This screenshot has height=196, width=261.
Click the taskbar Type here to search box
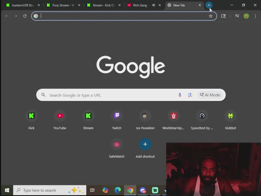click(49, 190)
